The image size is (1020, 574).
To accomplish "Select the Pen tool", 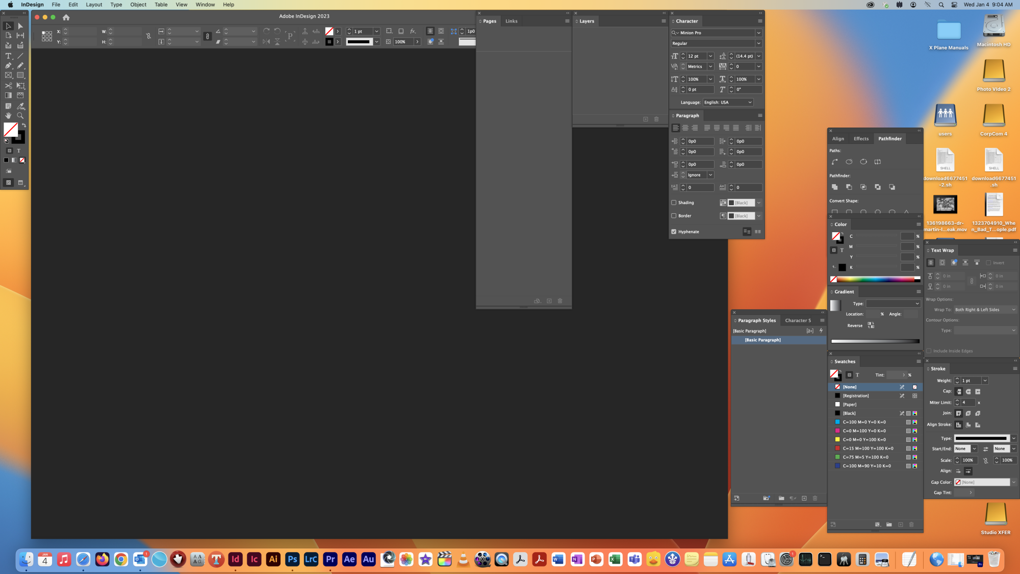I will click(8, 66).
